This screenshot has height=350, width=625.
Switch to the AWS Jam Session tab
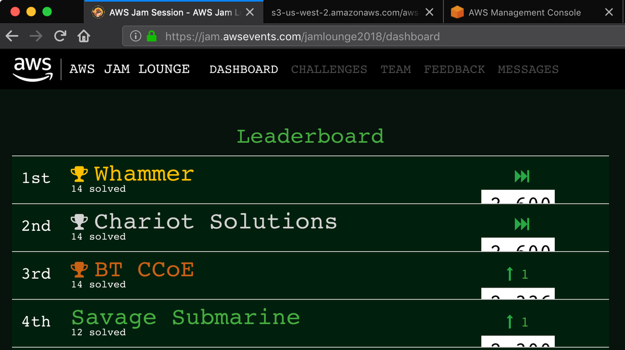pyautogui.click(x=173, y=12)
